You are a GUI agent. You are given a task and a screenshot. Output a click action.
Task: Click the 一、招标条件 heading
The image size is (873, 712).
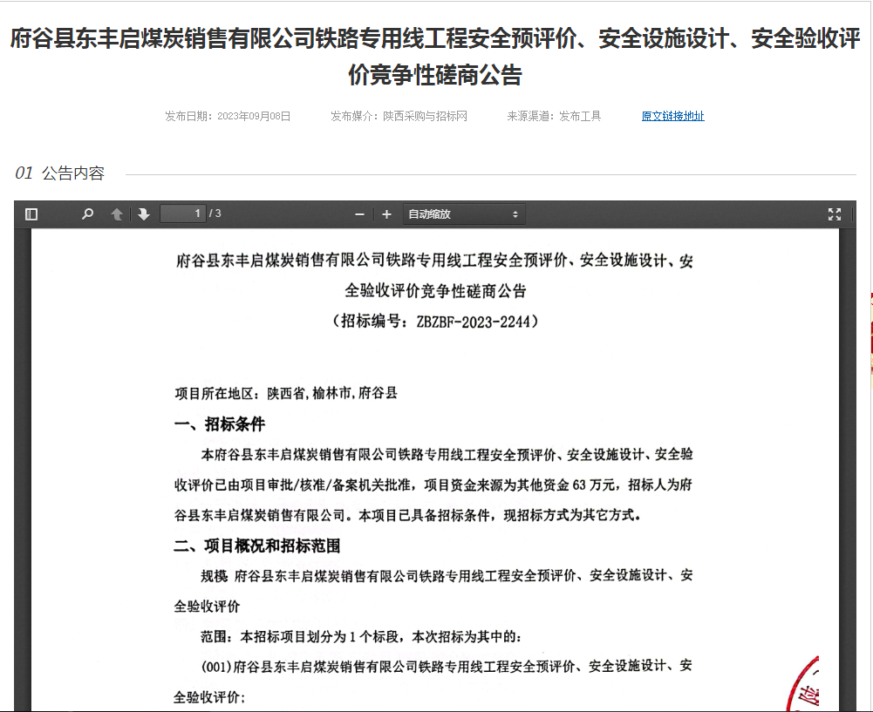click(x=220, y=424)
